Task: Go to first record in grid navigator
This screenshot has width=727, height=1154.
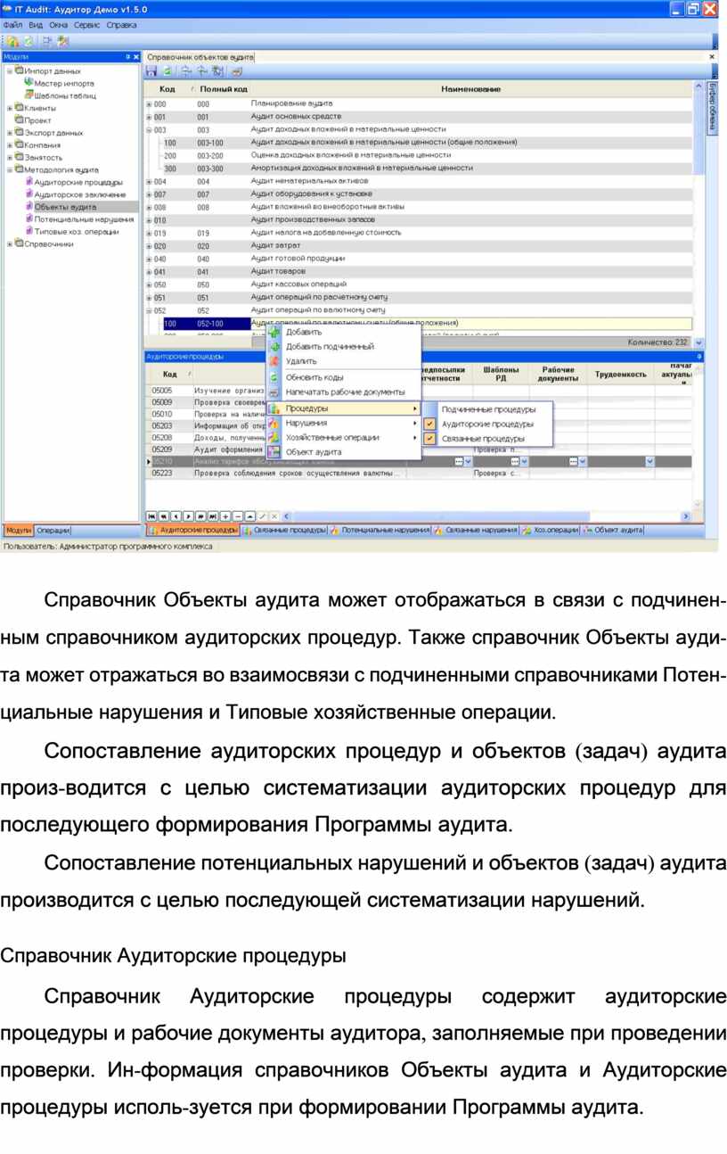Action: [152, 515]
